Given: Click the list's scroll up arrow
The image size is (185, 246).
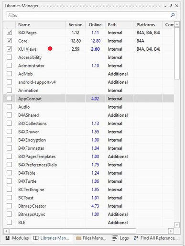Looking at the screenshot, I should 177,24.
